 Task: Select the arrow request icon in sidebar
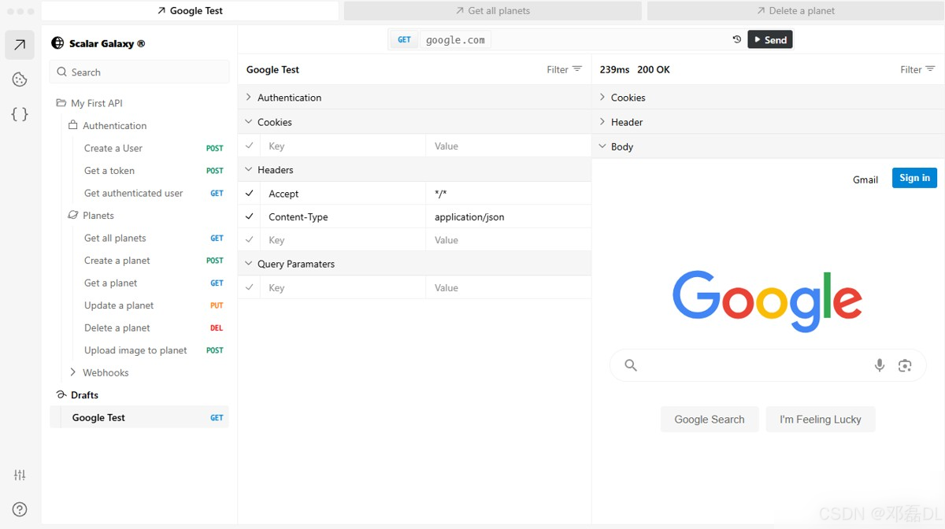click(20, 45)
